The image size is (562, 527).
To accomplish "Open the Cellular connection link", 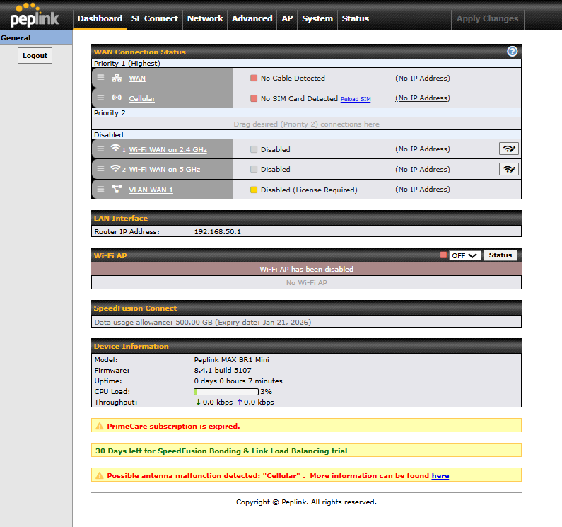I will click(x=142, y=98).
